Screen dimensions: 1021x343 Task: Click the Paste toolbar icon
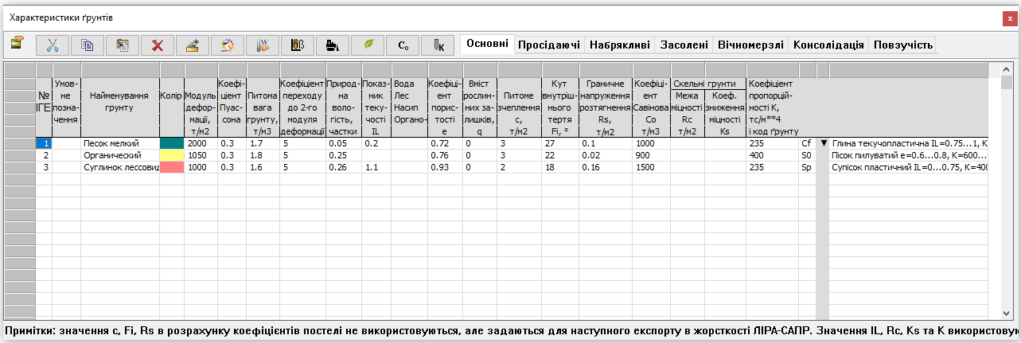[122, 45]
